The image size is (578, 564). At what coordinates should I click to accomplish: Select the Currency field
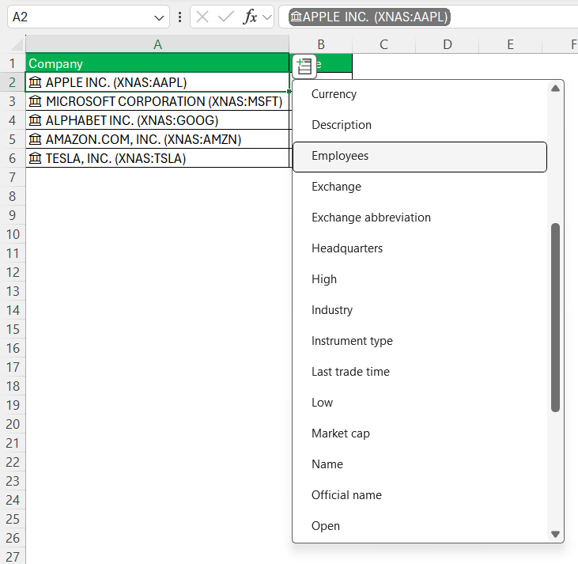pyautogui.click(x=420, y=94)
